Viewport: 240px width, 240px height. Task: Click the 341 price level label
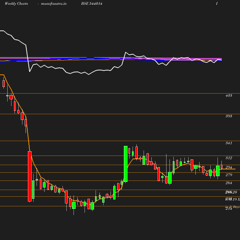coord(228,143)
